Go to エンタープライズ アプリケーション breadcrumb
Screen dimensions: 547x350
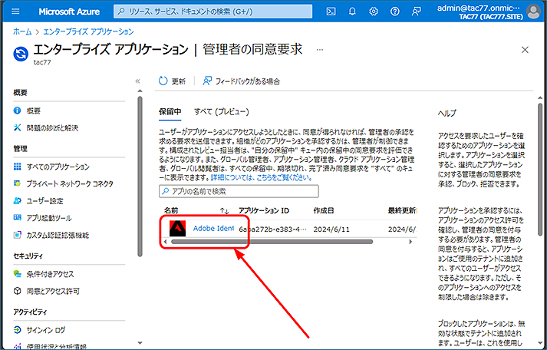[x=88, y=31]
